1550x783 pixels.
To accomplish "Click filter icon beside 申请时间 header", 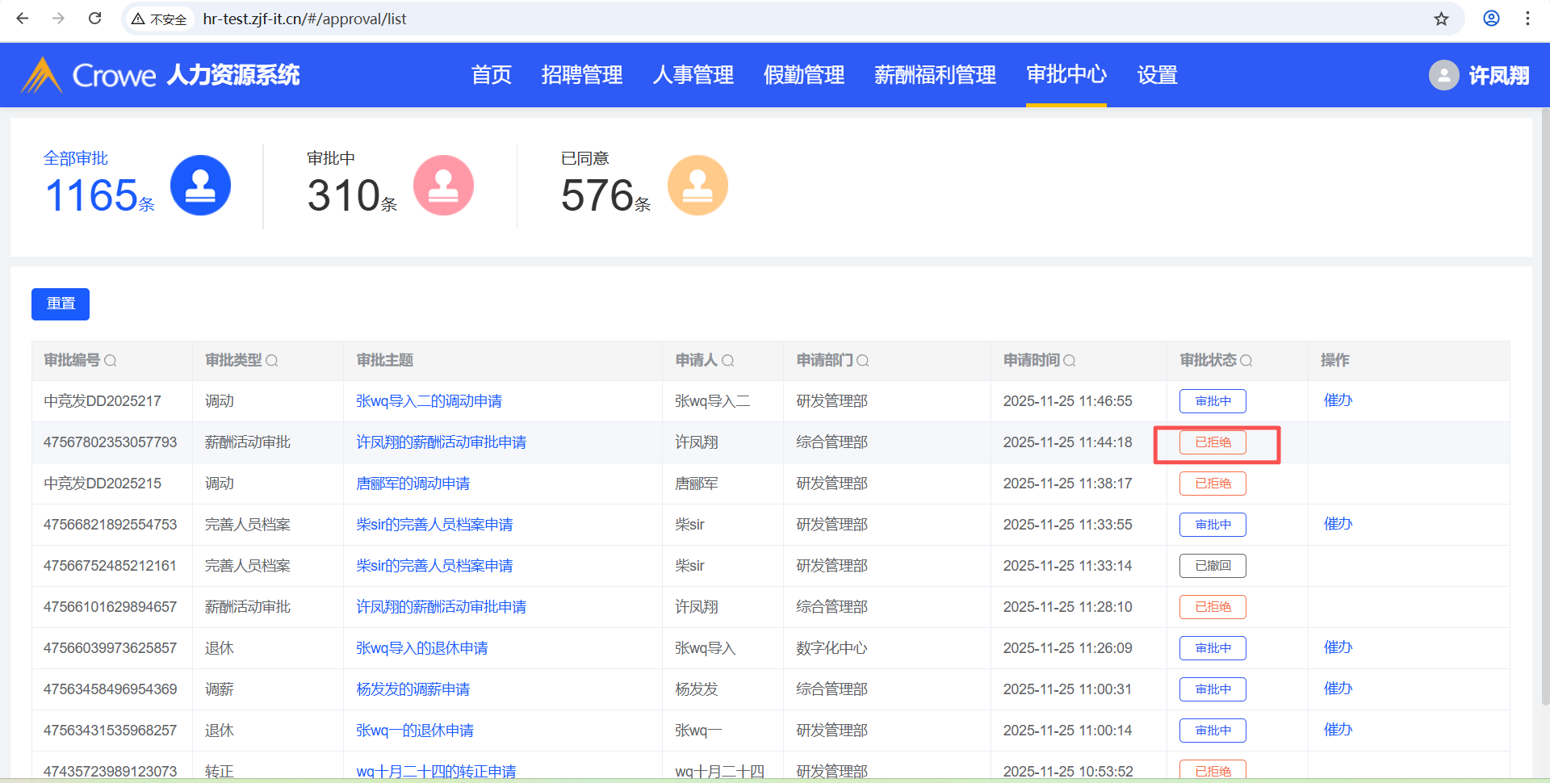I will [x=1070, y=361].
